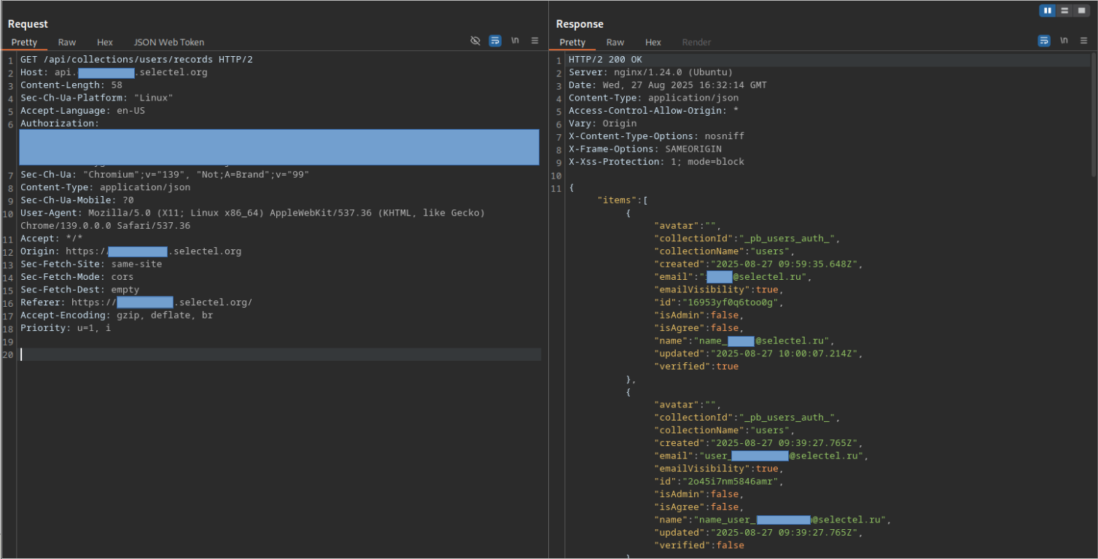1098x559 pixels.
Task: Open the Request pane hamburger options menu
Action: [534, 41]
